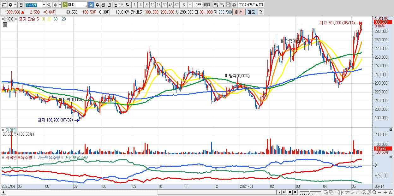This screenshot has width=394, height=196.
Task: Click the 전 button
Action: pos(21,5)
